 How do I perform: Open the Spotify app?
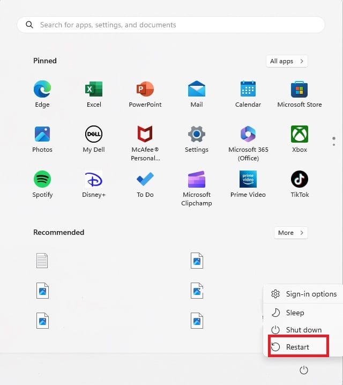tap(42, 179)
